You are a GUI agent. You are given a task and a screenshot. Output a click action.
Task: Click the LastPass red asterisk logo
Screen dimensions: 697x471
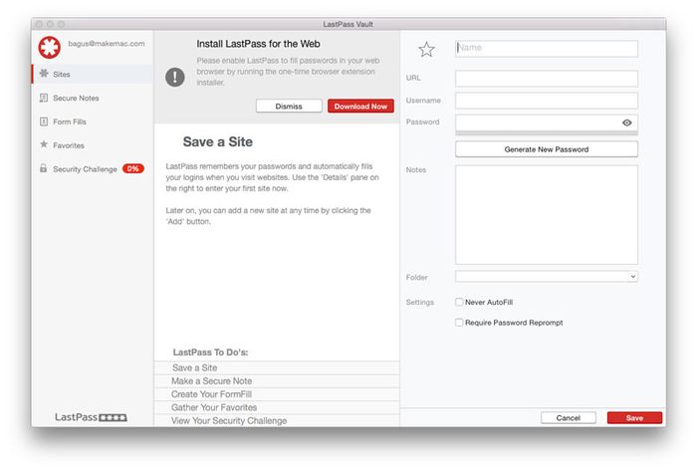(x=50, y=48)
